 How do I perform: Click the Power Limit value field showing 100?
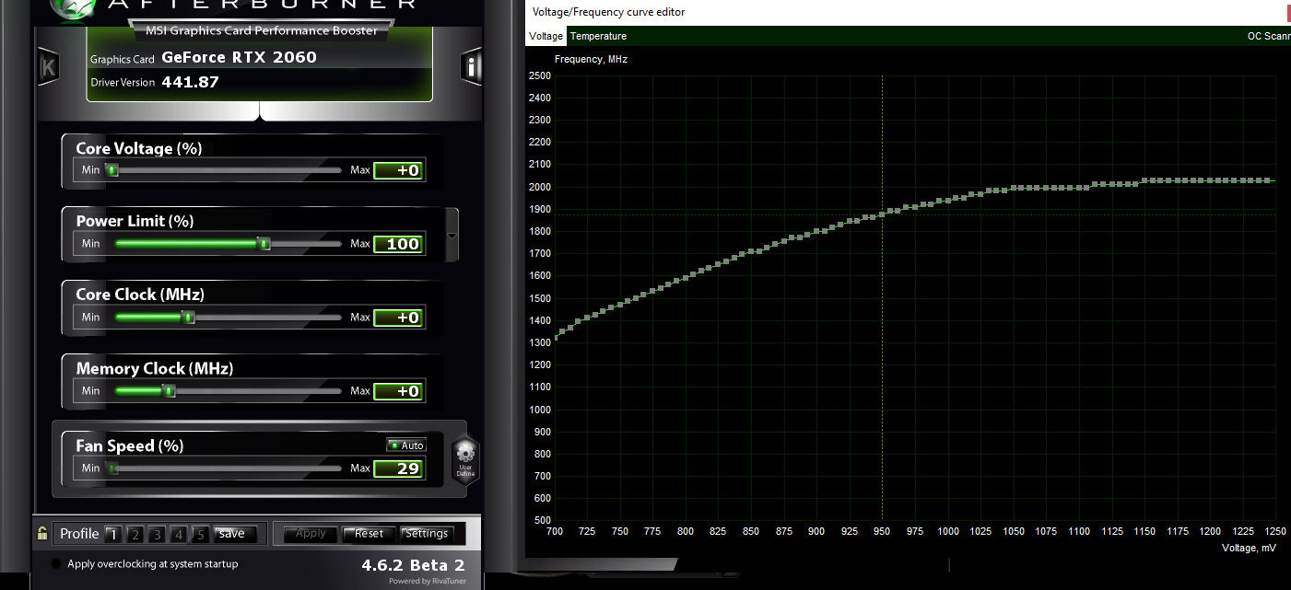[x=398, y=244]
